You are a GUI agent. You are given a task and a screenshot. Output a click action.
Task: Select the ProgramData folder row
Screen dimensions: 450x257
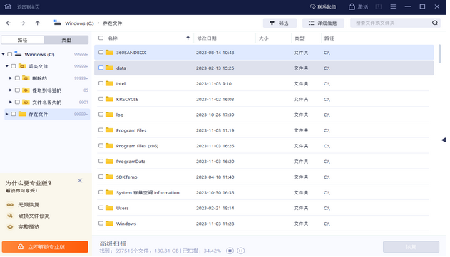263,162
